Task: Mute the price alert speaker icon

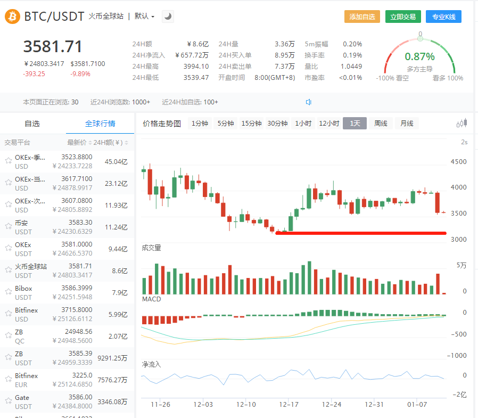Action: coord(309,102)
